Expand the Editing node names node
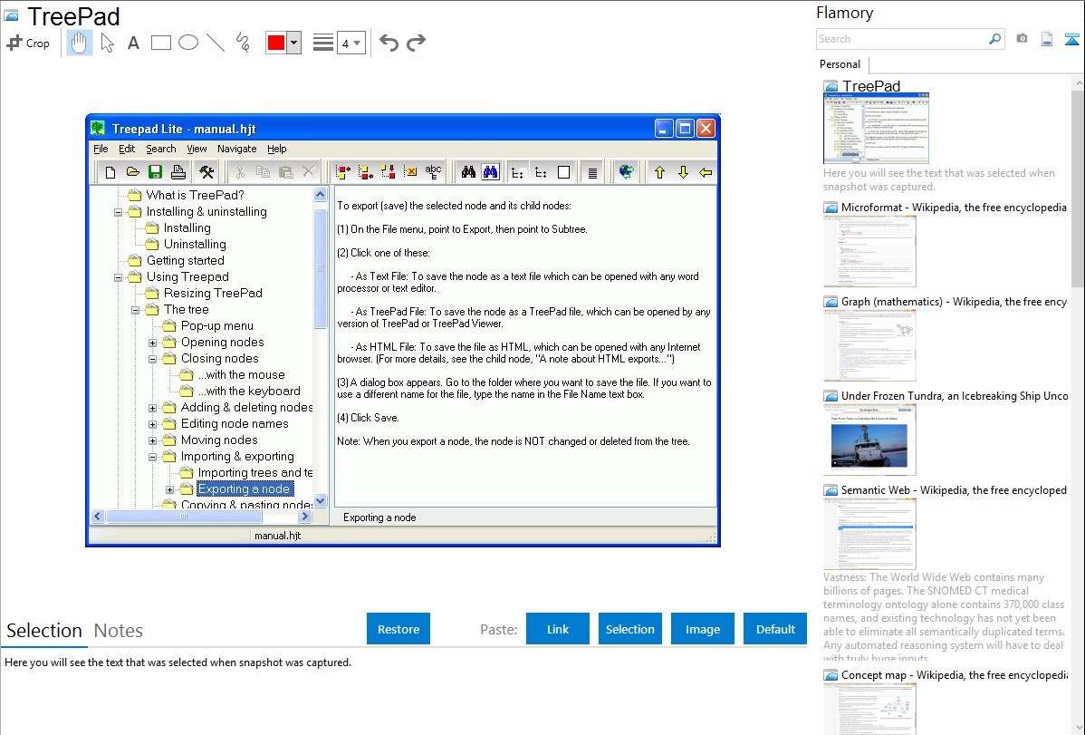This screenshot has height=735, width=1085. tap(153, 424)
